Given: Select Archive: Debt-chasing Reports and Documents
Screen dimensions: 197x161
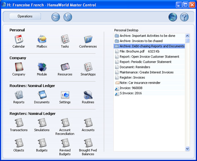Looking at the screenshot, I should [x=150, y=46].
